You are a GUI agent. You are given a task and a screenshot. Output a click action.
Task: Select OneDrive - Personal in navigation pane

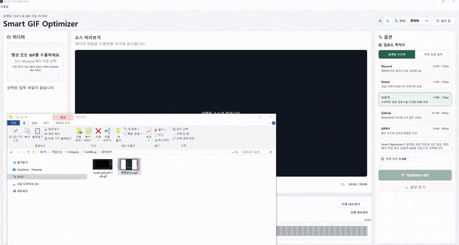(x=27, y=169)
